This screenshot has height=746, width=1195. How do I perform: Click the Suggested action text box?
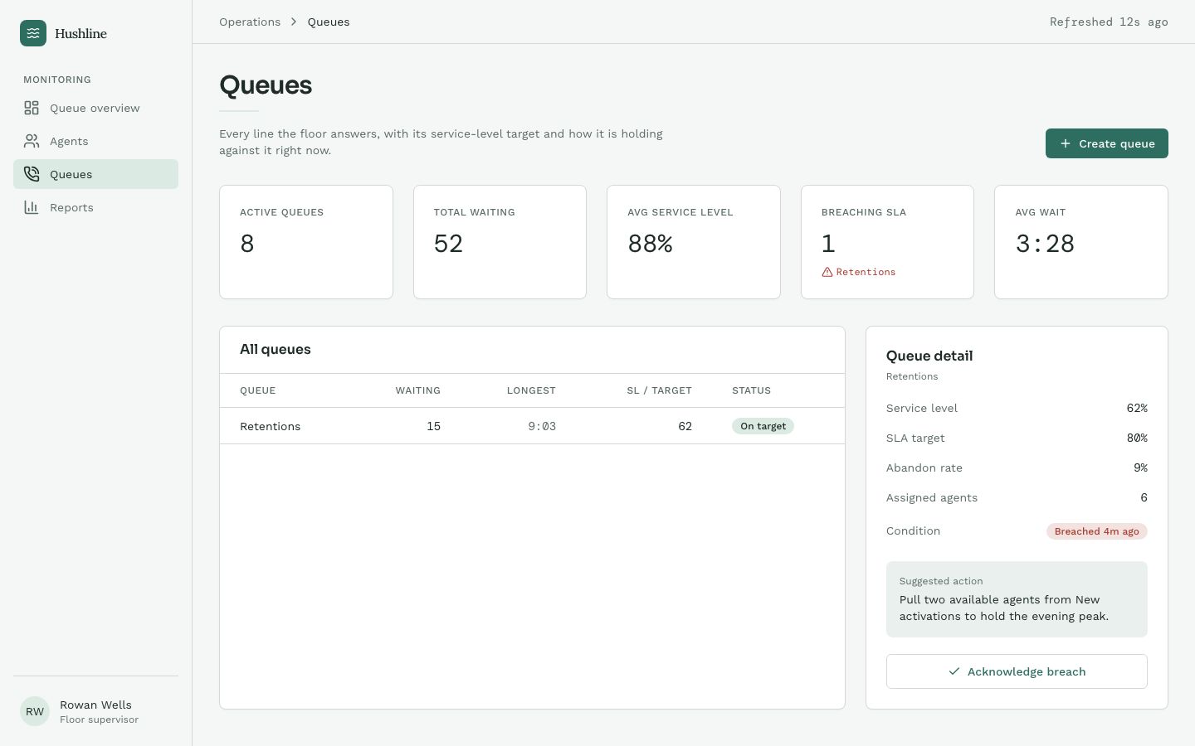(1017, 599)
